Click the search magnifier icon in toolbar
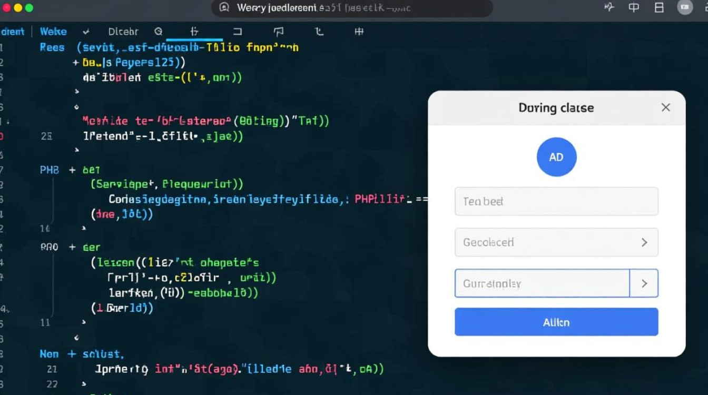This screenshot has height=395, width=708. point(158,32)
